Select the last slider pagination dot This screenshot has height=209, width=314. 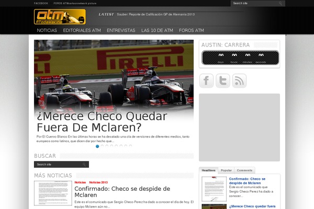pos(130,146)
